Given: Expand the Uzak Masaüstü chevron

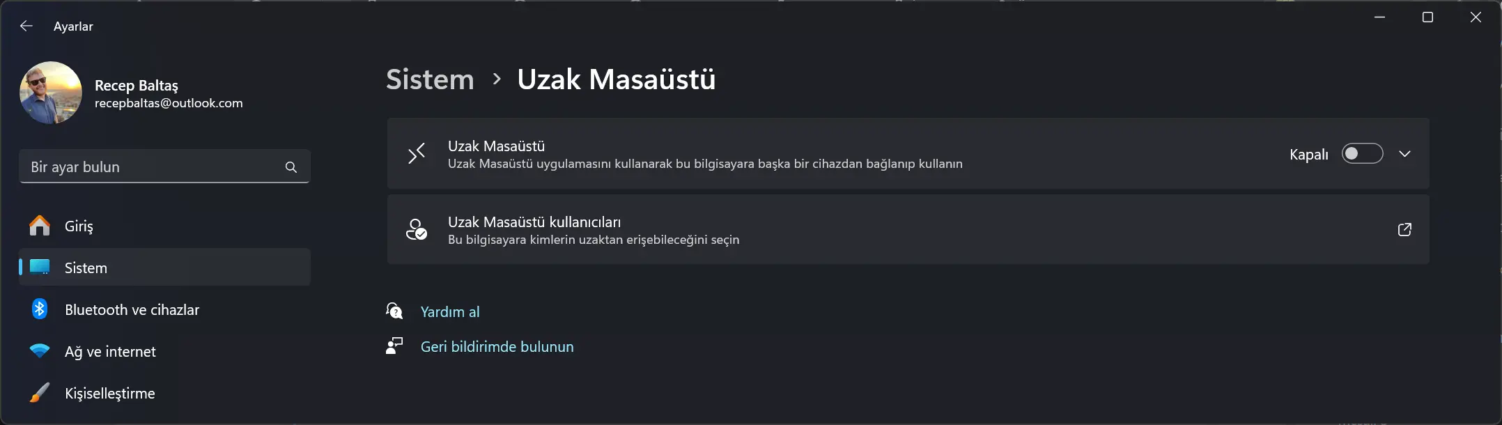Looking at the screenshot, I should point(1404,153).
